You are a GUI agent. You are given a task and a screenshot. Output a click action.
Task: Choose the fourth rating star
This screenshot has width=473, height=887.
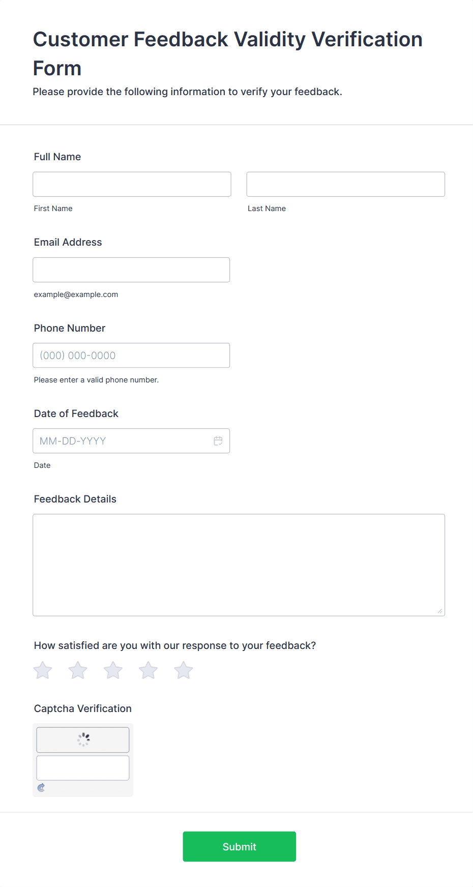pos(148,670)
